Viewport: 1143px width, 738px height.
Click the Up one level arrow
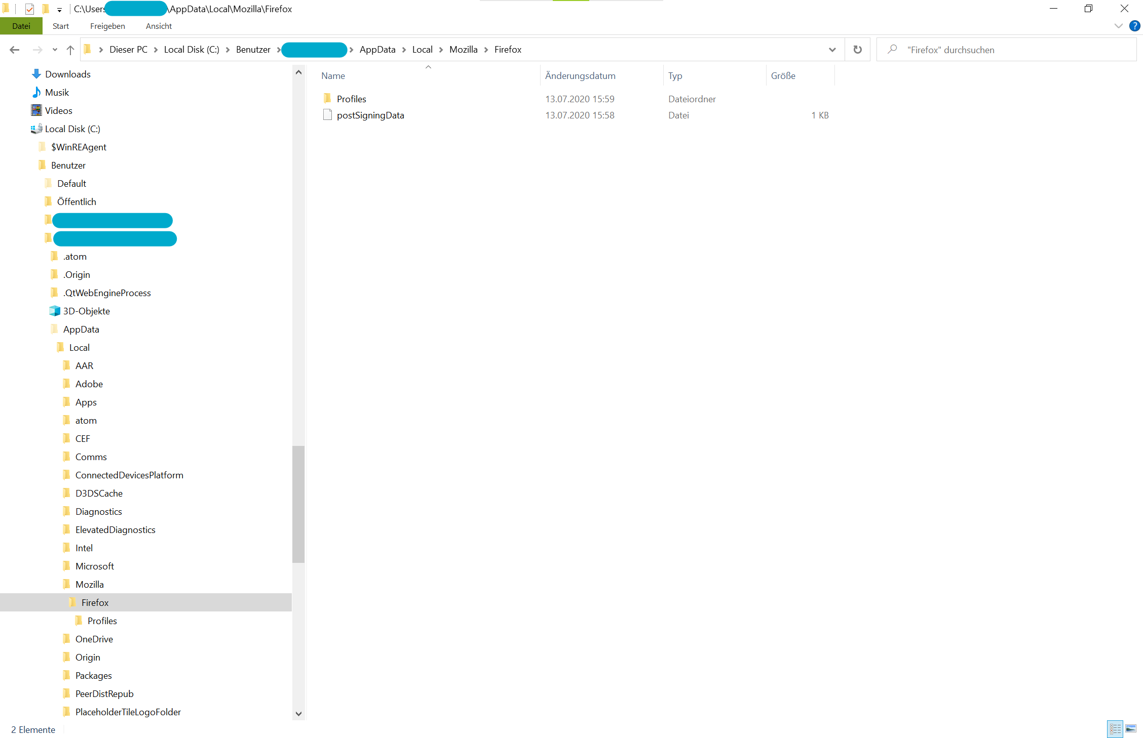coord(70,50)
